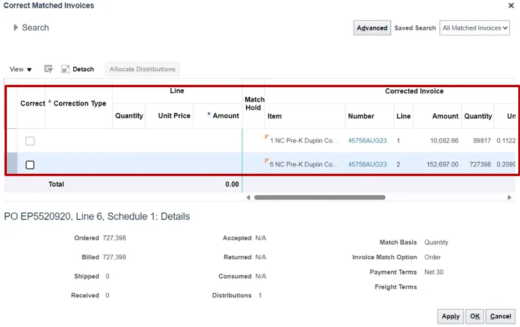Click the Distributions value 1

(x=260, y=295)
